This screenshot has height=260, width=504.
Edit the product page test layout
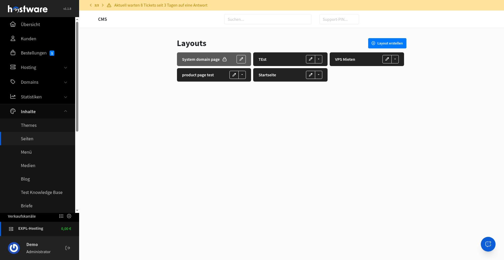pyautogui.click(x=234, y=75)
